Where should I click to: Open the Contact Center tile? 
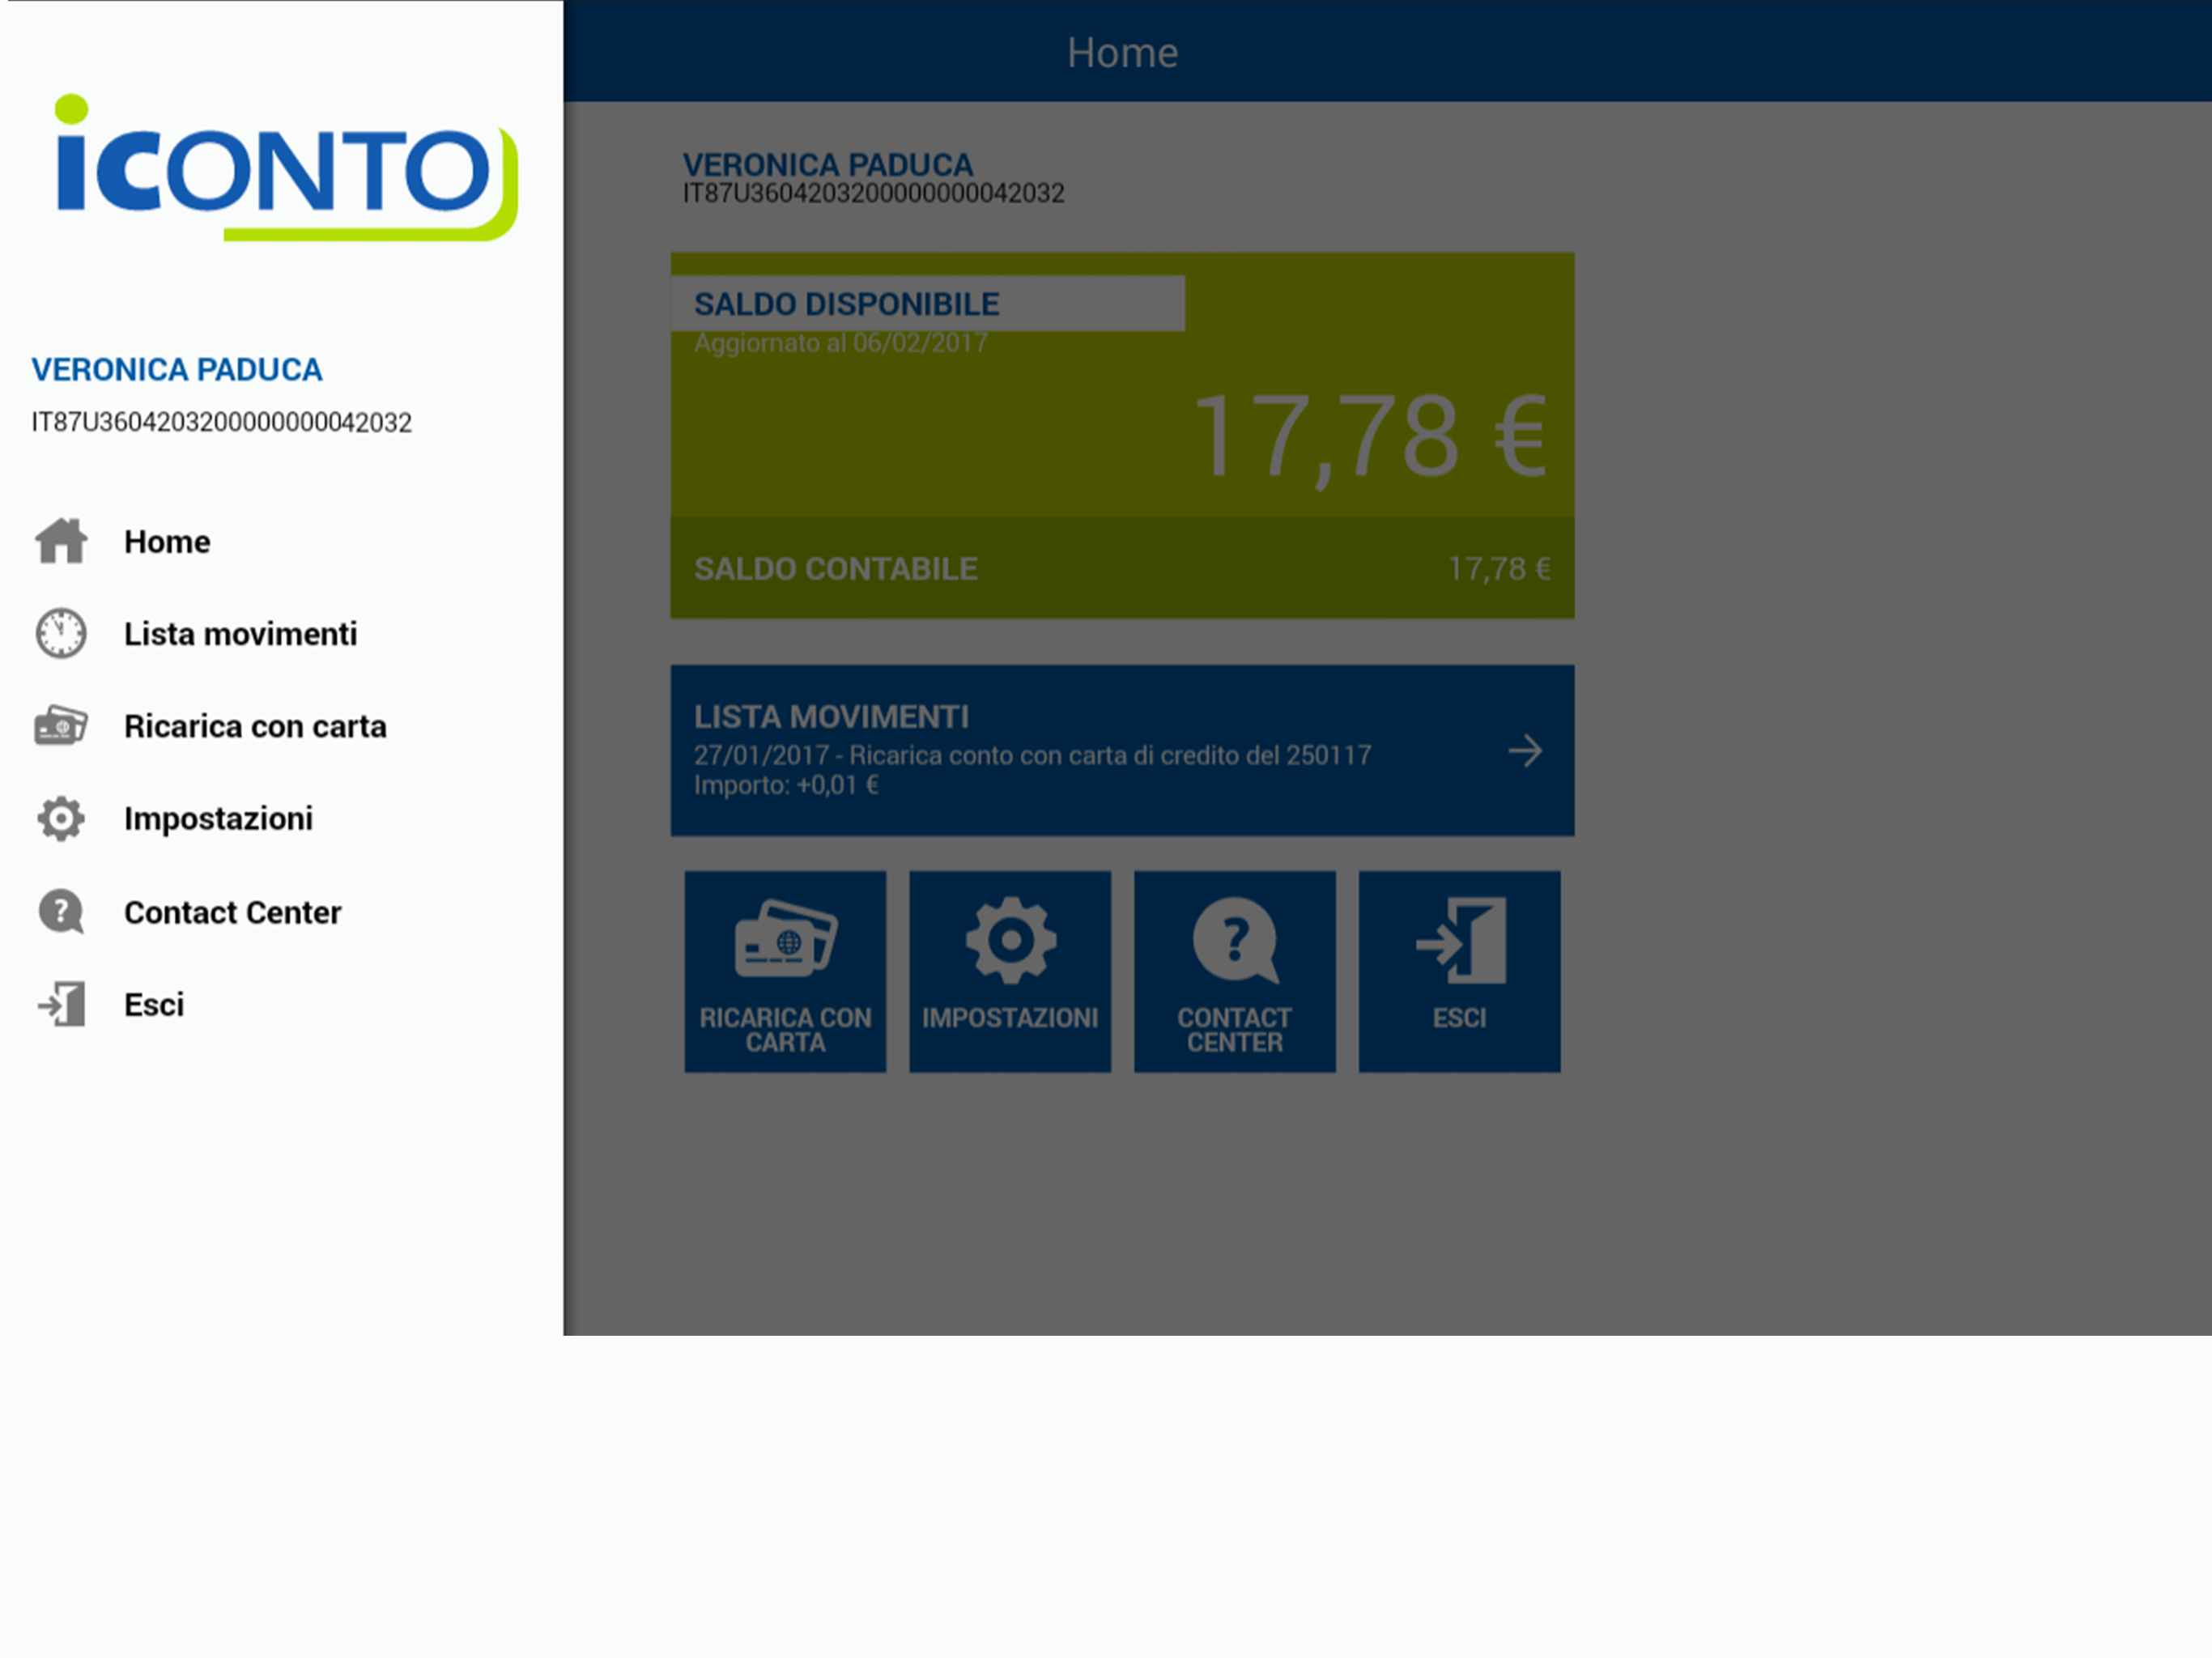pos(1234,971)
